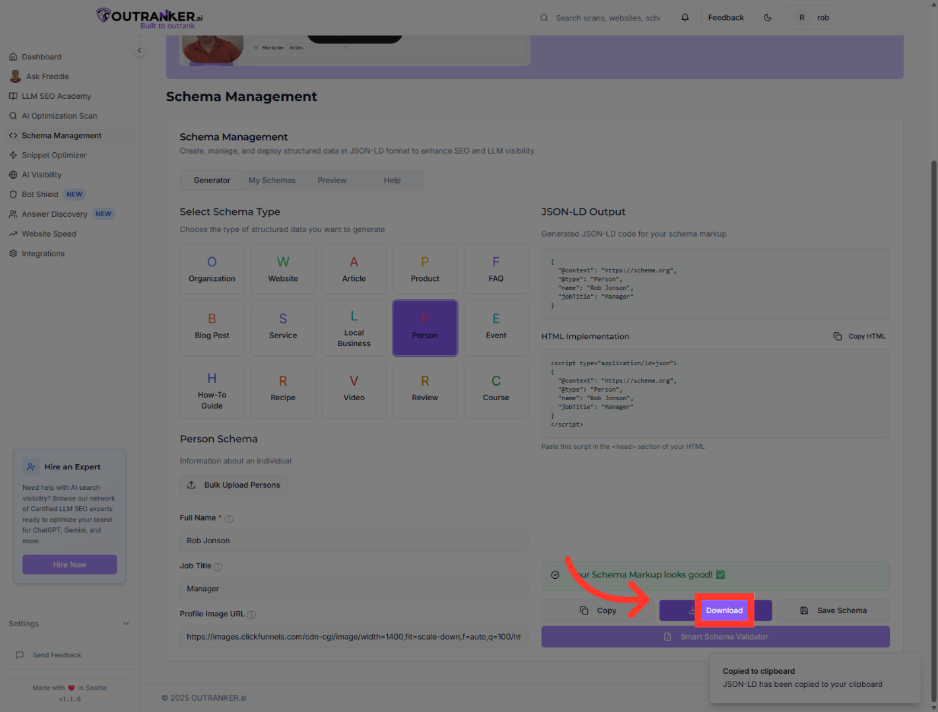
Task: Choose the Course schema type
Action: (496, 390)
